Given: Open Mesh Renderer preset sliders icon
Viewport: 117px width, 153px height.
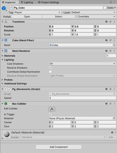Looking at the screenshot, I should (x=110, y=51).
